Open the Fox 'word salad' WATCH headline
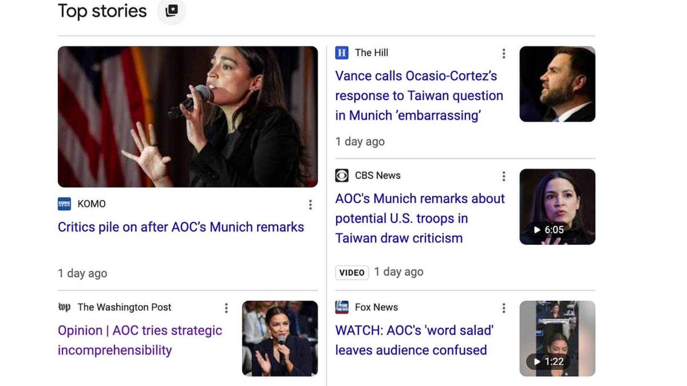The image size is (687, 386). click(414, 340)
